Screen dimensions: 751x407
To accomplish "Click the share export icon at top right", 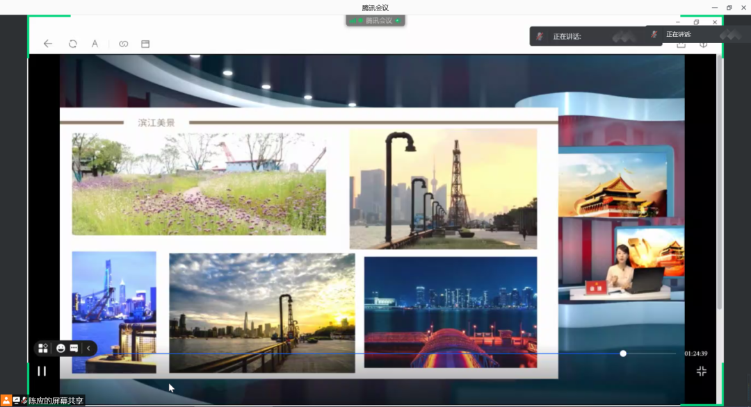I will 681,44.
